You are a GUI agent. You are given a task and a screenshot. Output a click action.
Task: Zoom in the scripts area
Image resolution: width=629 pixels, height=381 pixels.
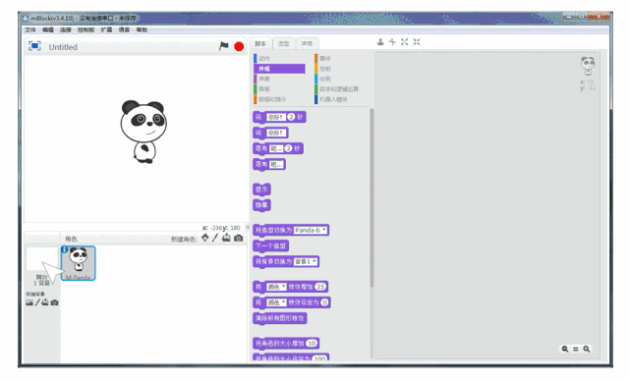point(587,349)
